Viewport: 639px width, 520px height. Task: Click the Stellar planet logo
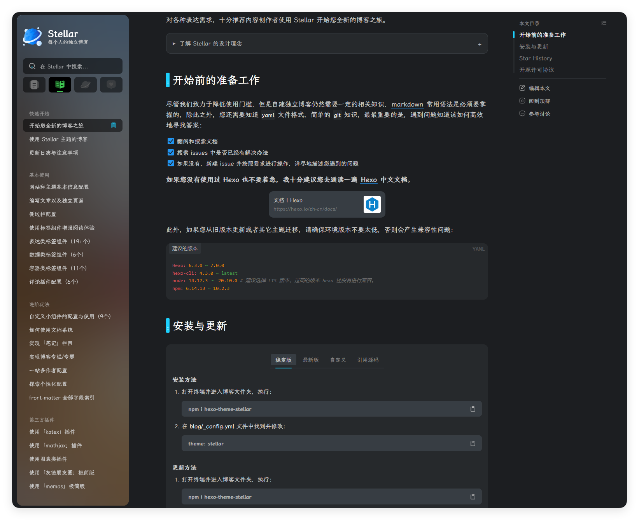(33, 37)
